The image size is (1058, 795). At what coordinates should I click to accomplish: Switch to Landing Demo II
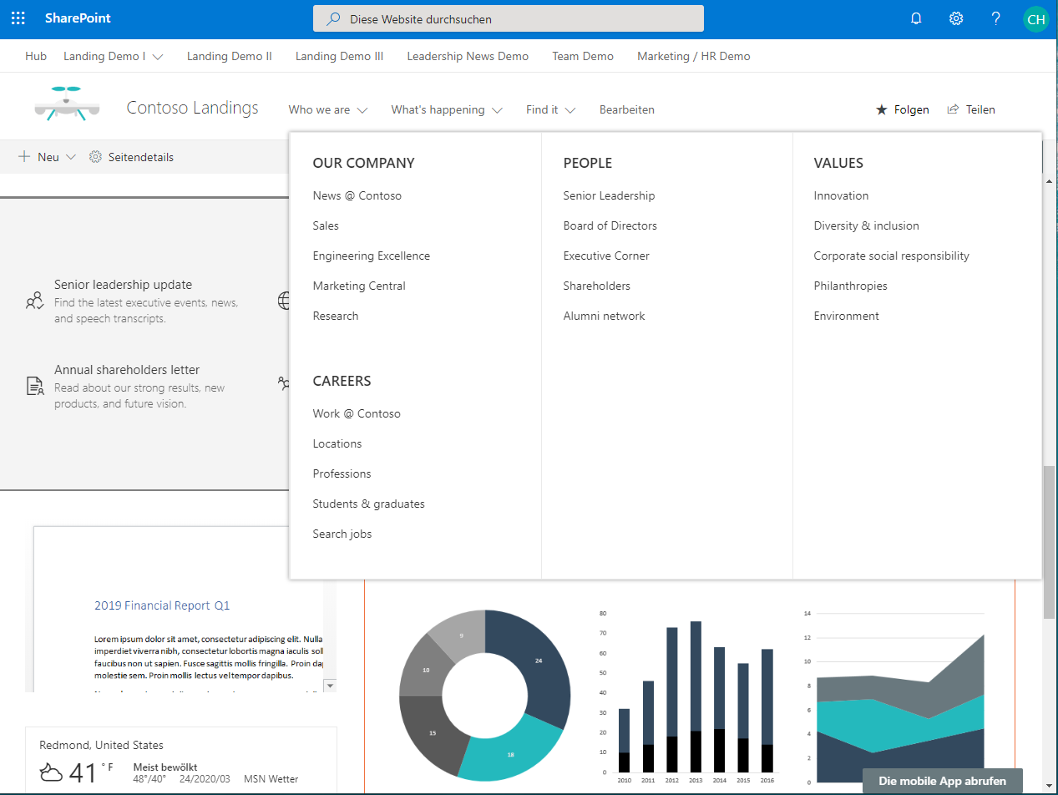point(230,56)
